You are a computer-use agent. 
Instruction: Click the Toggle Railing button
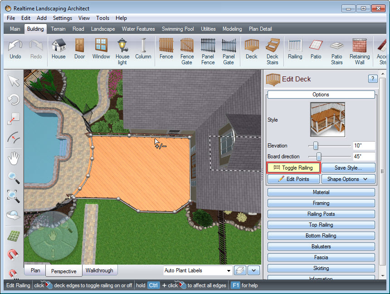[293, 168]
